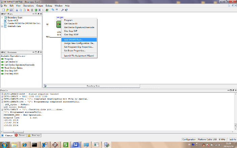Image resolution: width=237 pixels, height=148 pixels.
Task: Select the green FPGA chip in the chain
Action: pos(59,24)
